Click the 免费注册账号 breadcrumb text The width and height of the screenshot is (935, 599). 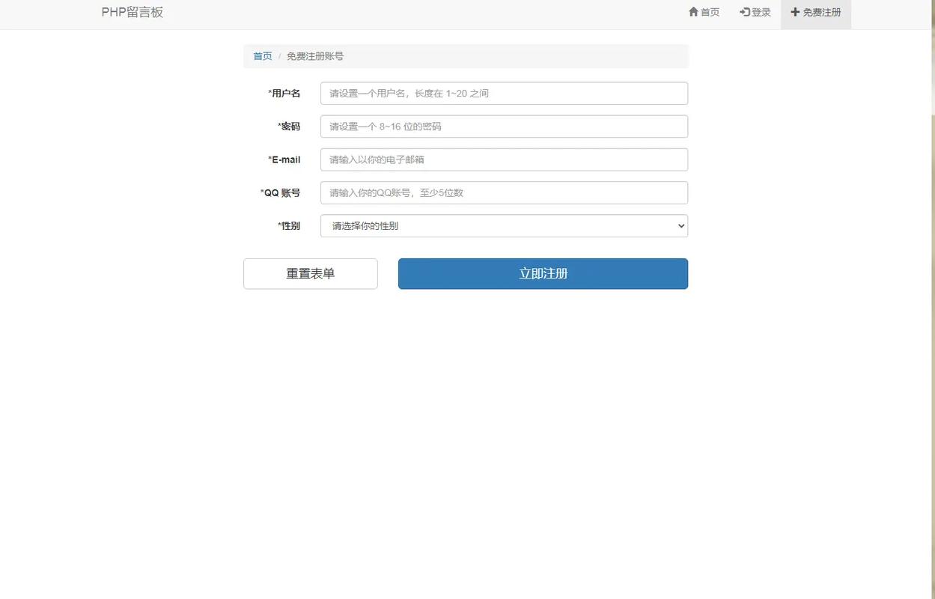[x=314, y=55]
